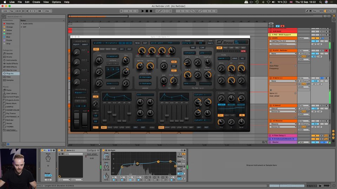Click the Stop button in transport
This screenshot has width=337, height=189.
(147, 11)
